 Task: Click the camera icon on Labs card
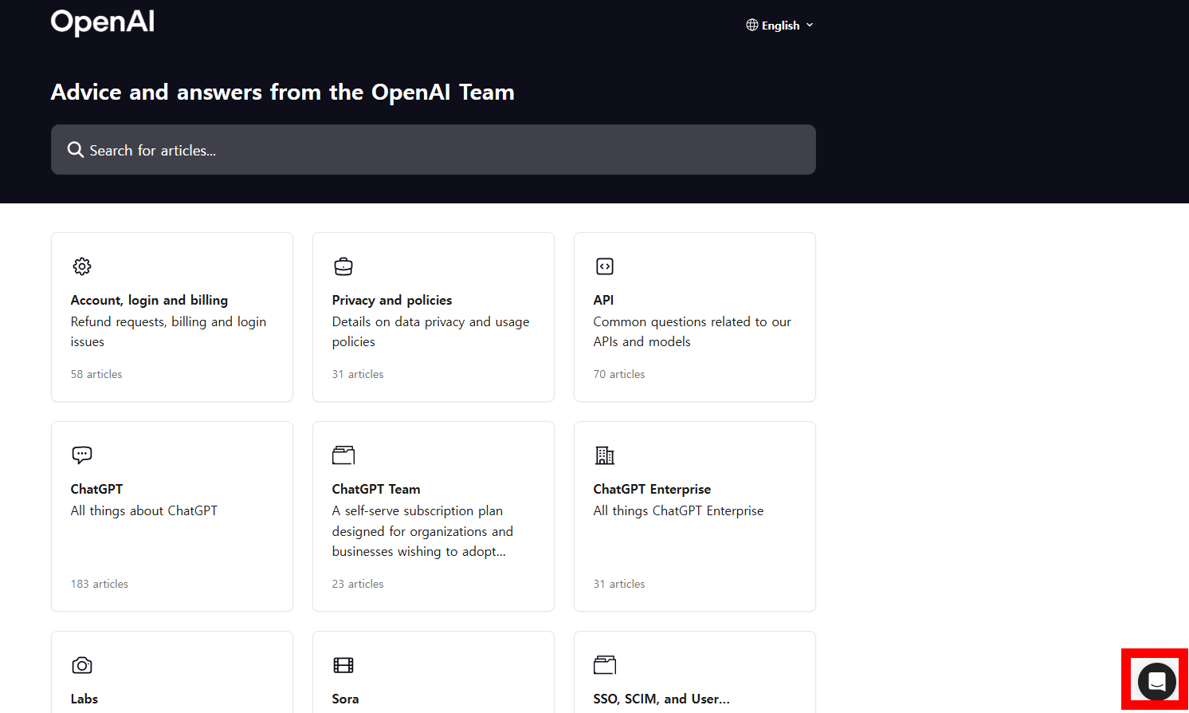pos(82,665)
